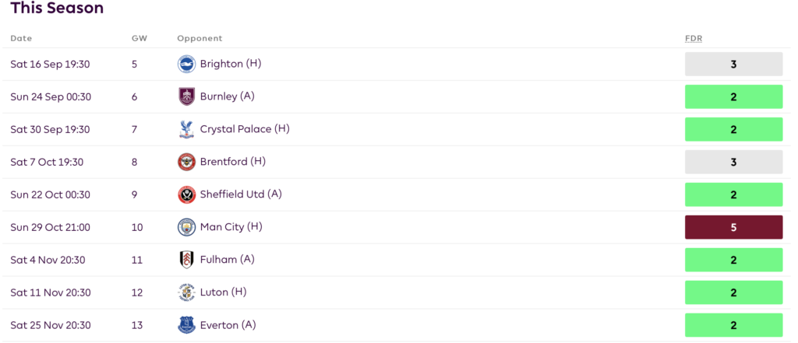Screen dimensions: 798x343
Task: Click the GW column header
Action: click(139, 38)
